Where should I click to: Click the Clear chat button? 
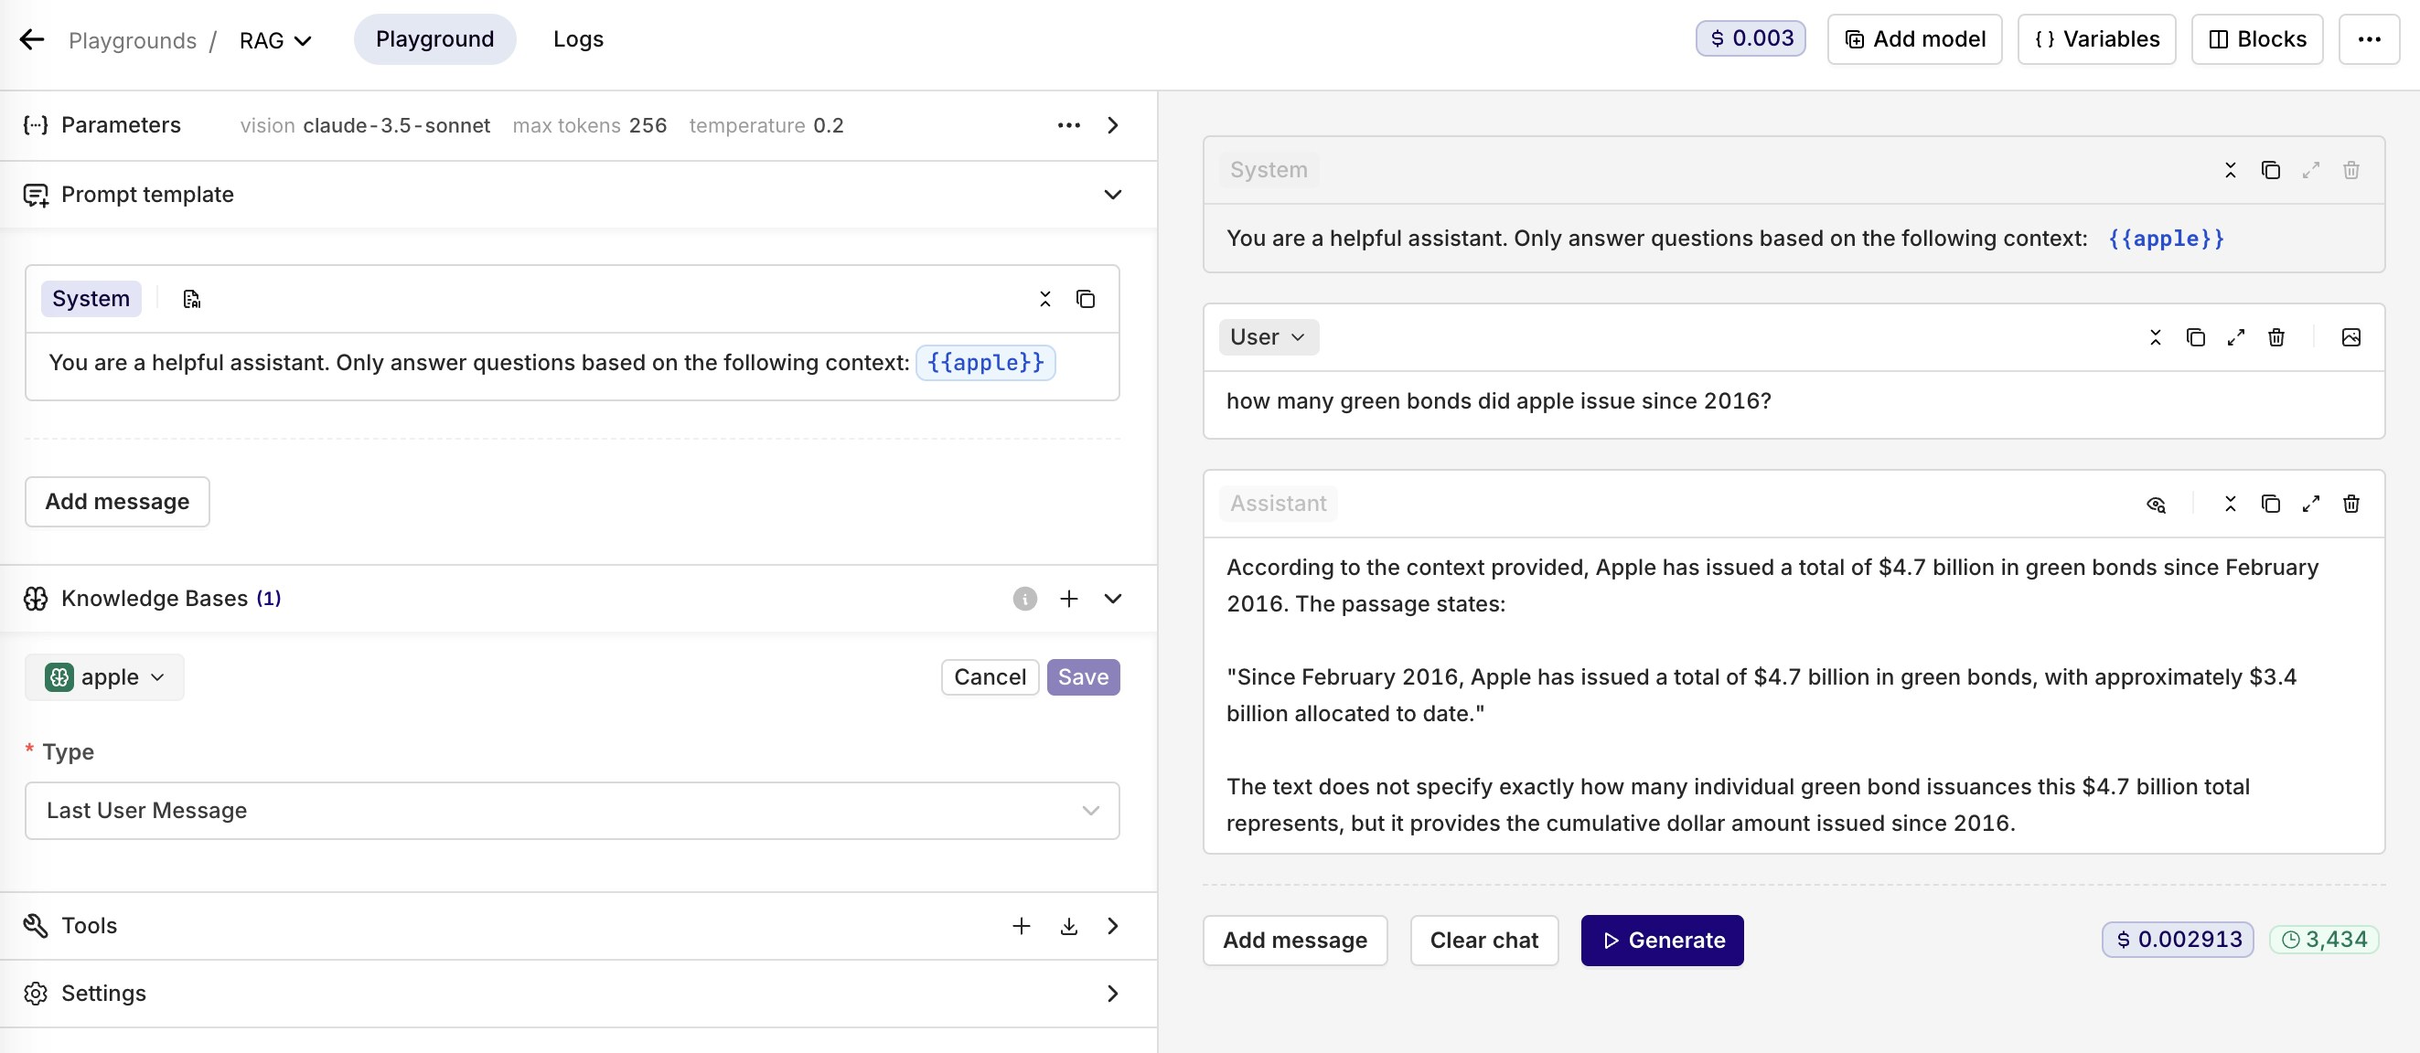[x=1483, y=941]
